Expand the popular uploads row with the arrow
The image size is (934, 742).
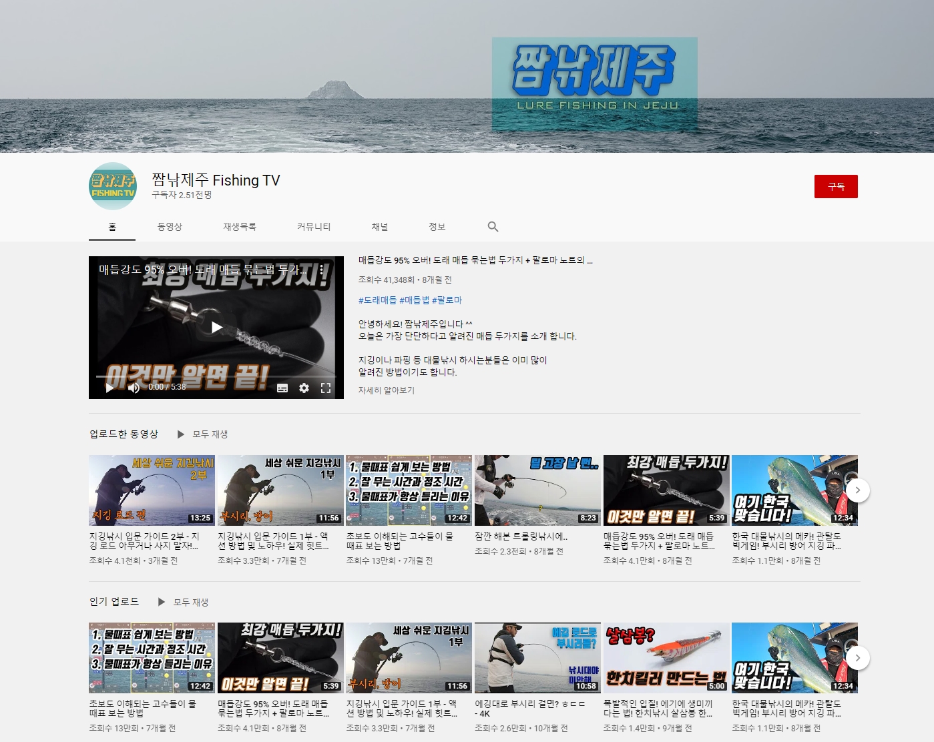[x=858, y=658]
